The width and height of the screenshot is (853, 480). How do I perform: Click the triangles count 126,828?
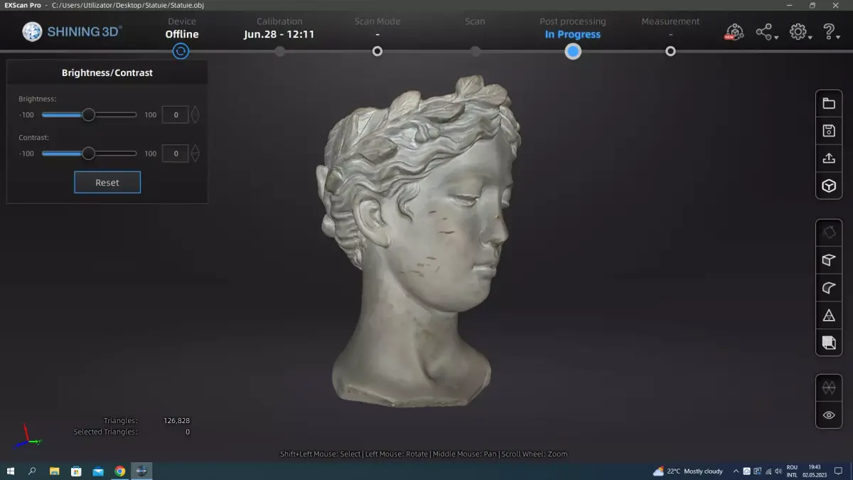click(176, 421)
